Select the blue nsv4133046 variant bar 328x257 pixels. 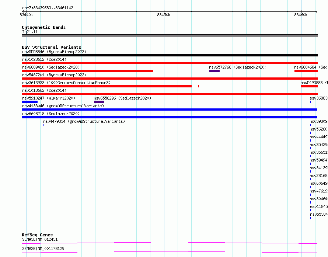[x=170, y=110]
